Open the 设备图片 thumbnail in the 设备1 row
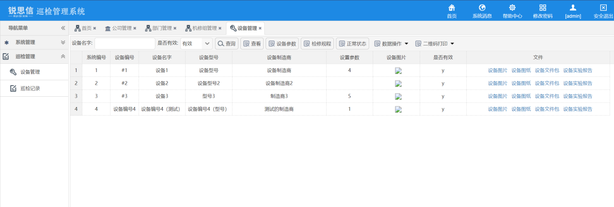The image size is (614, 207). pyautogui.click(x=398, y=71)
